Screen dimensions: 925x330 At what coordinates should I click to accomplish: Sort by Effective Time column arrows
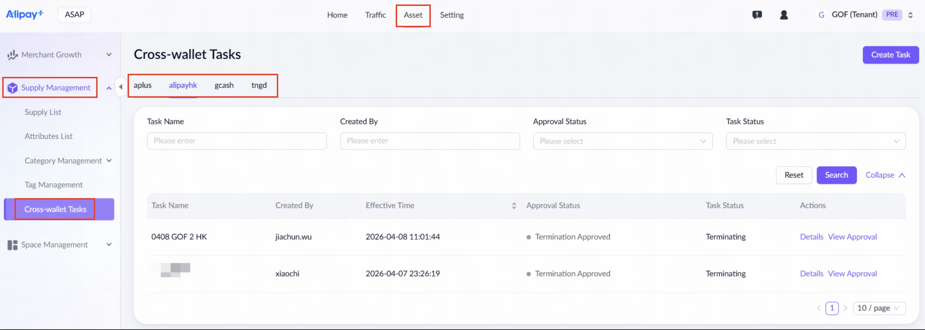pos(514,205)
